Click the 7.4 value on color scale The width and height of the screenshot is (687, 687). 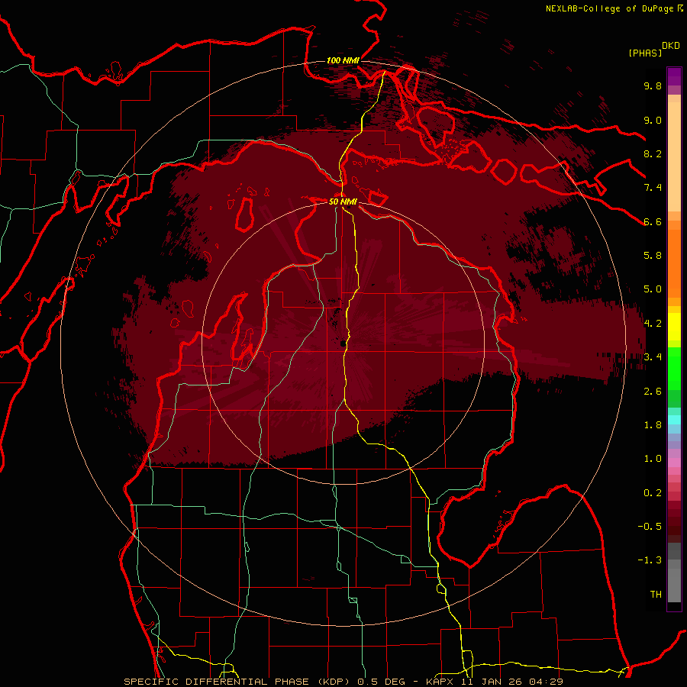(653, 188)
